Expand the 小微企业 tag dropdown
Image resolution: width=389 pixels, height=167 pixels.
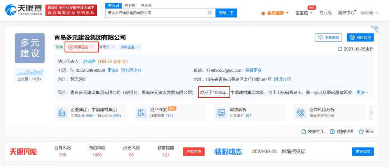[x=130, y=47]
